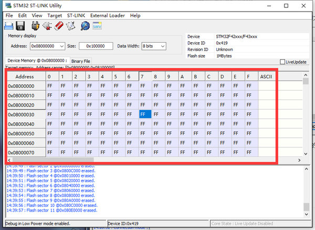Click the Size input field
Screen dimensions: 315x230
(x=96, y=46)
